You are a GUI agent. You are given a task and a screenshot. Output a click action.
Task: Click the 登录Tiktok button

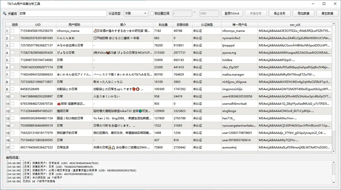232,13
